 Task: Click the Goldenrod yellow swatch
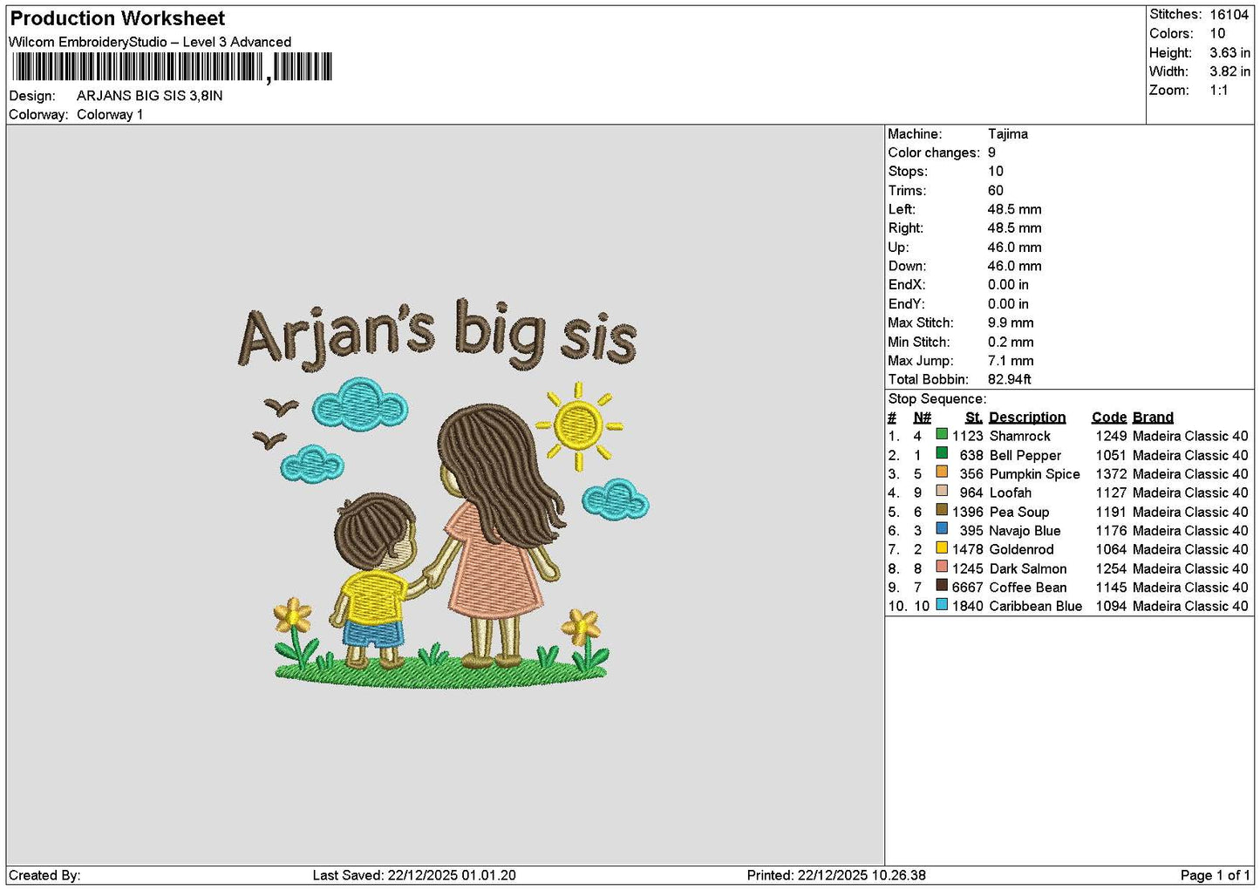pos(942,547)
